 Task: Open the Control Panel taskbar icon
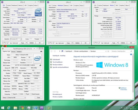35,108
